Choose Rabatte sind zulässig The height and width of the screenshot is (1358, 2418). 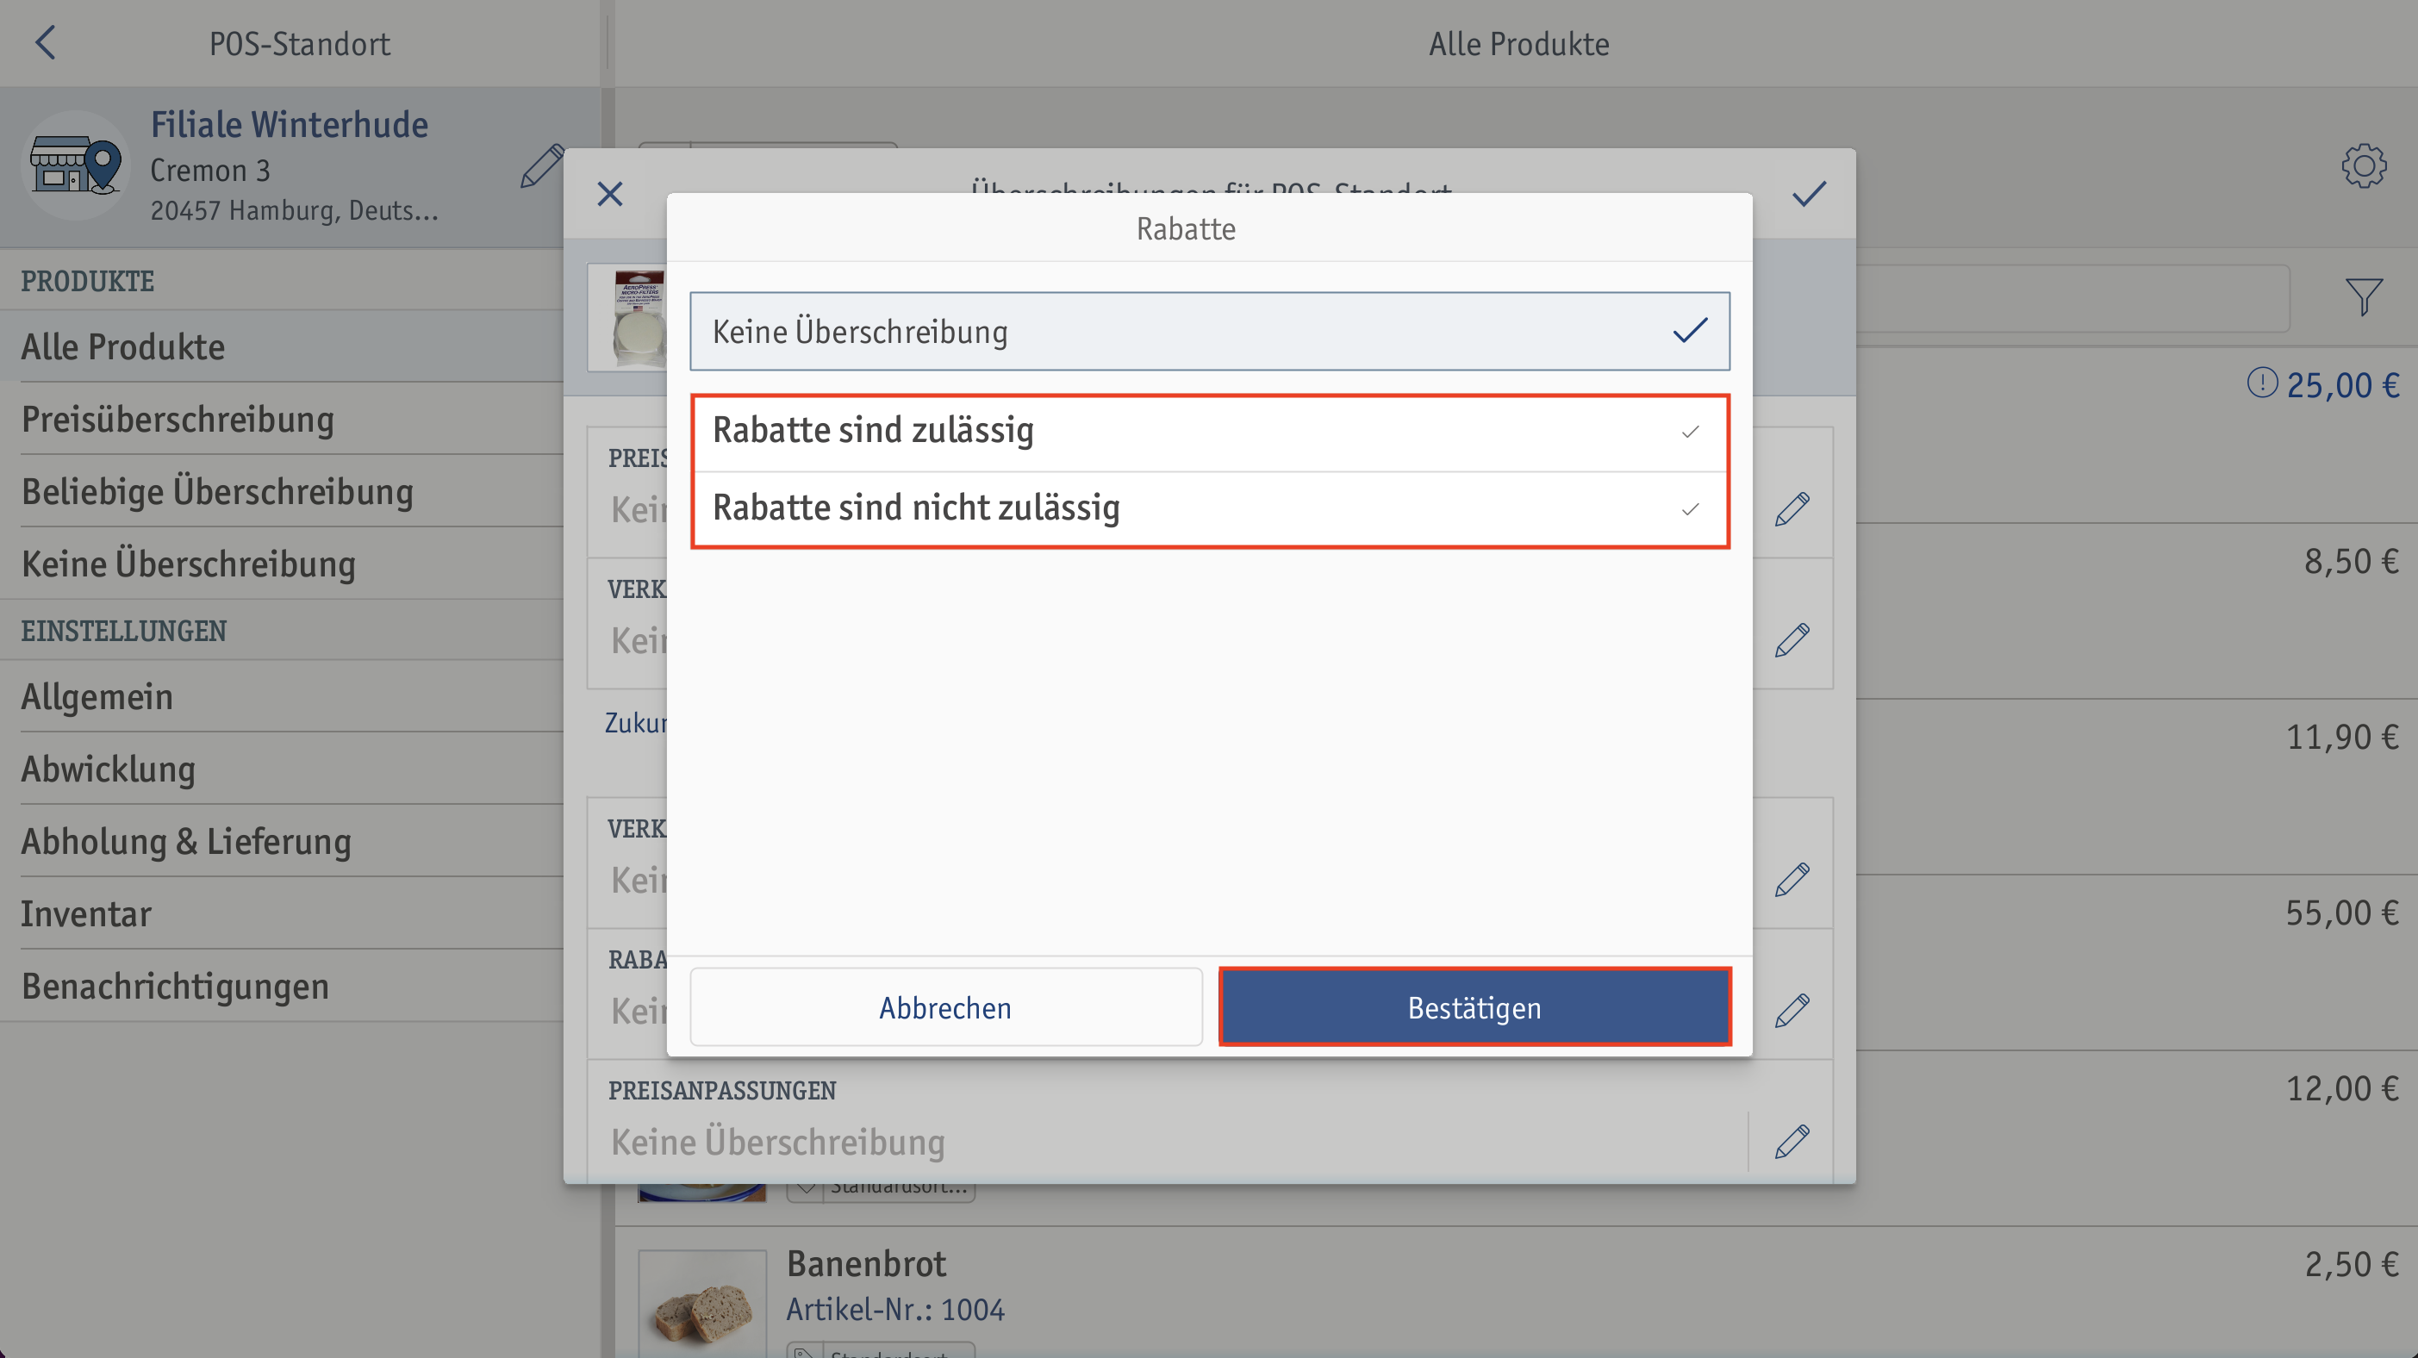pos(1209,432)
